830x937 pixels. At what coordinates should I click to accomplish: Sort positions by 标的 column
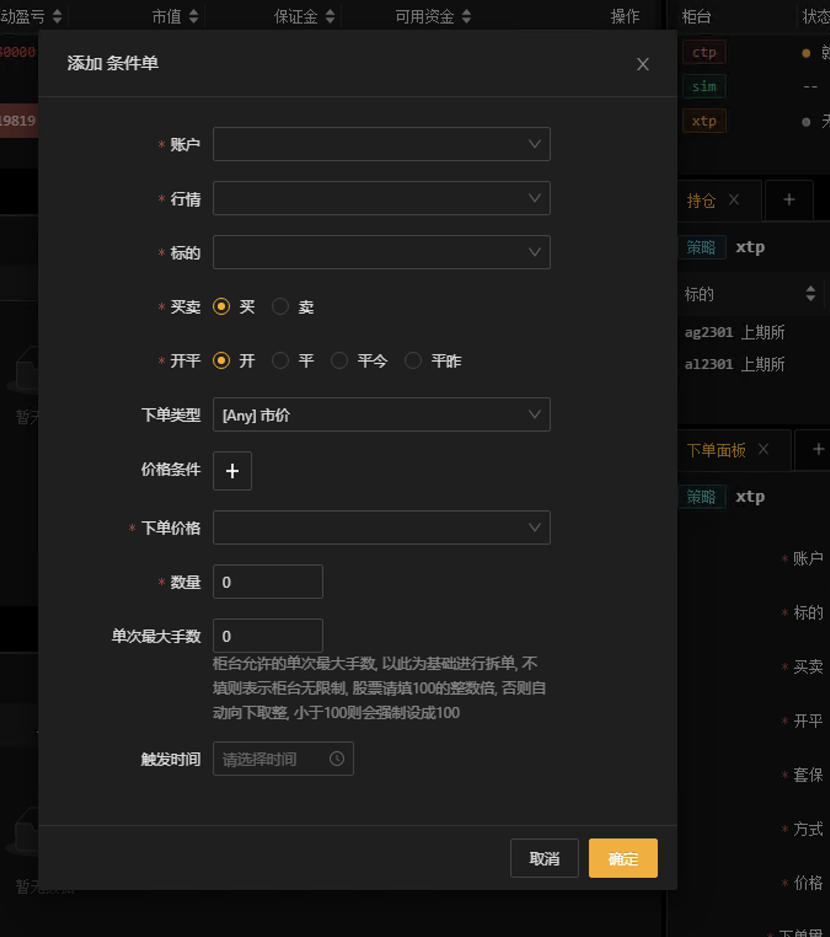coord(811,294)
